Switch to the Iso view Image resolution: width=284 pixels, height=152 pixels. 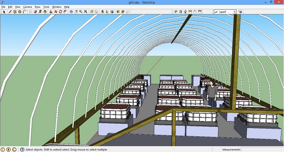click(x=176, y=12)
